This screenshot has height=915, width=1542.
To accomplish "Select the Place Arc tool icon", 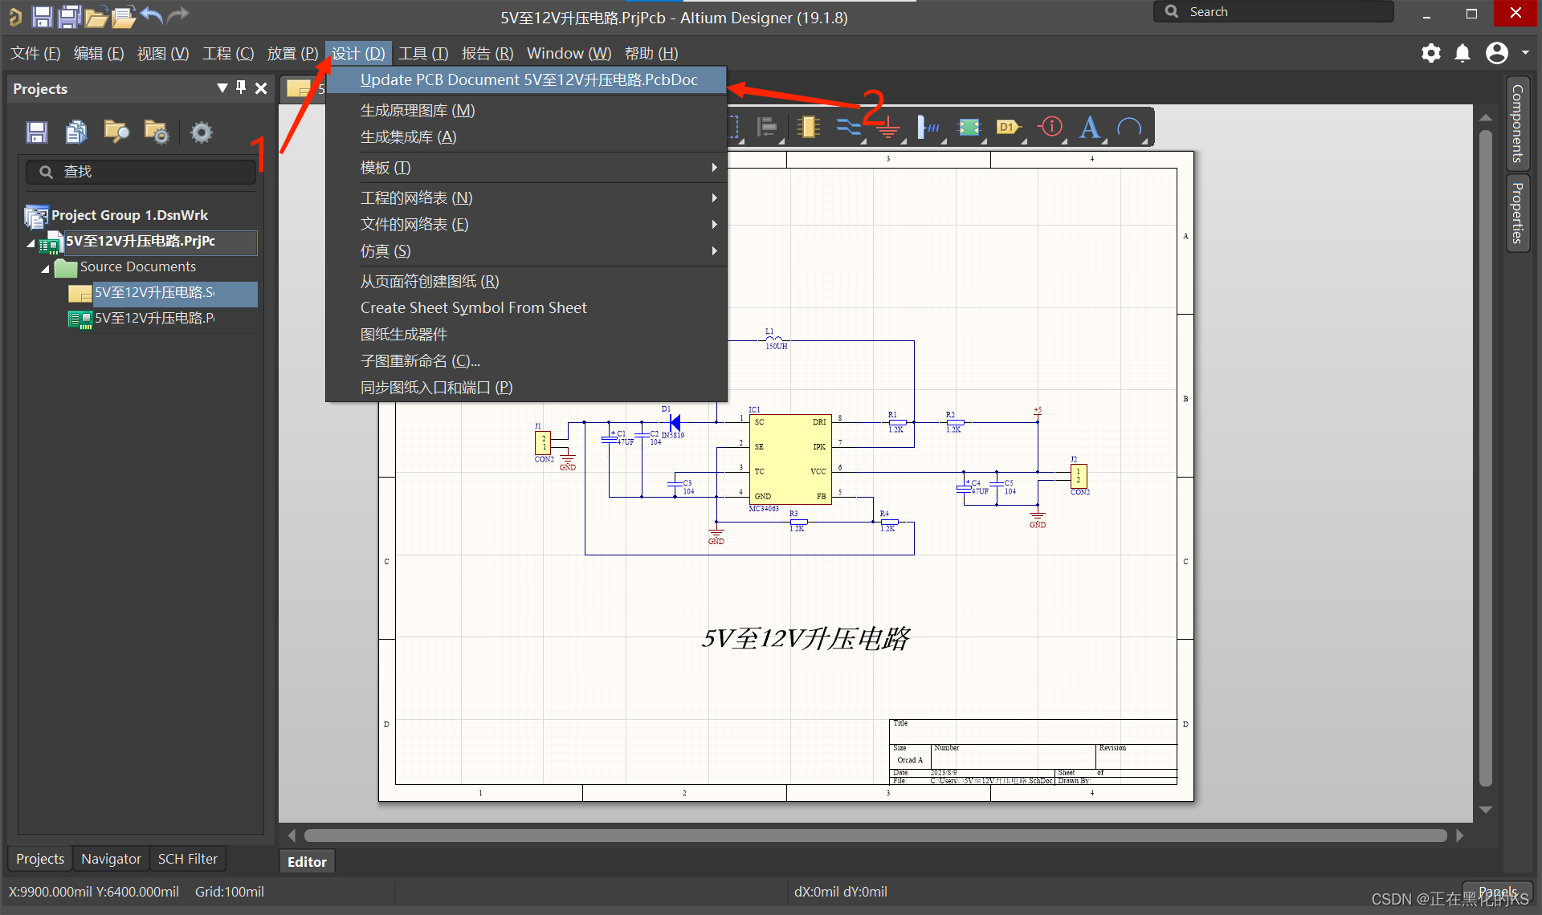I will [1129, 127].
